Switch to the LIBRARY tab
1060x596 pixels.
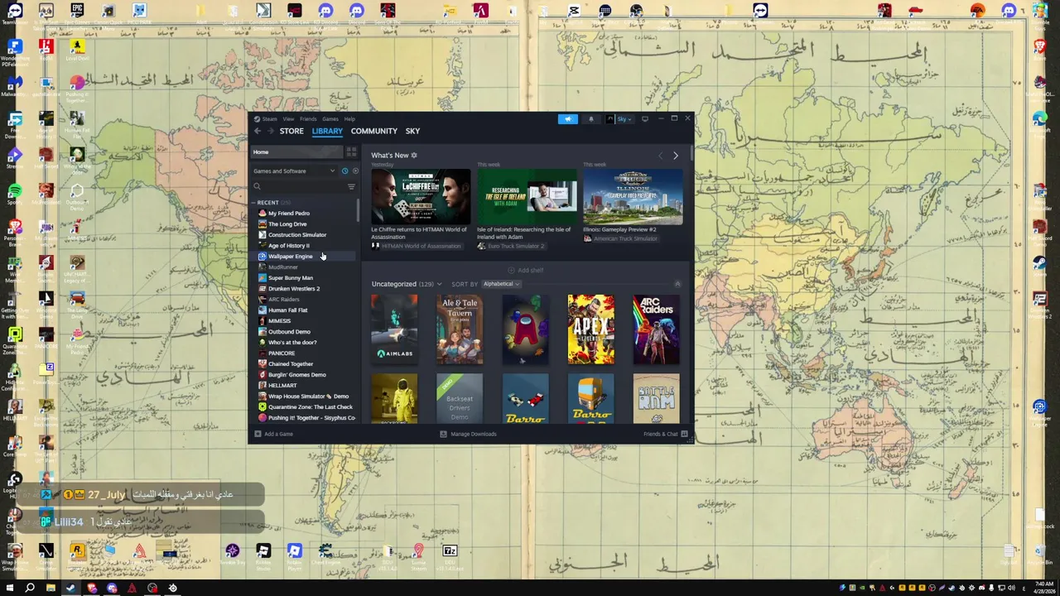[x=327, y=131]
